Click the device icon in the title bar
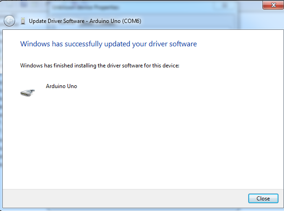Screen dimensions: 284x211 [23, 21]
